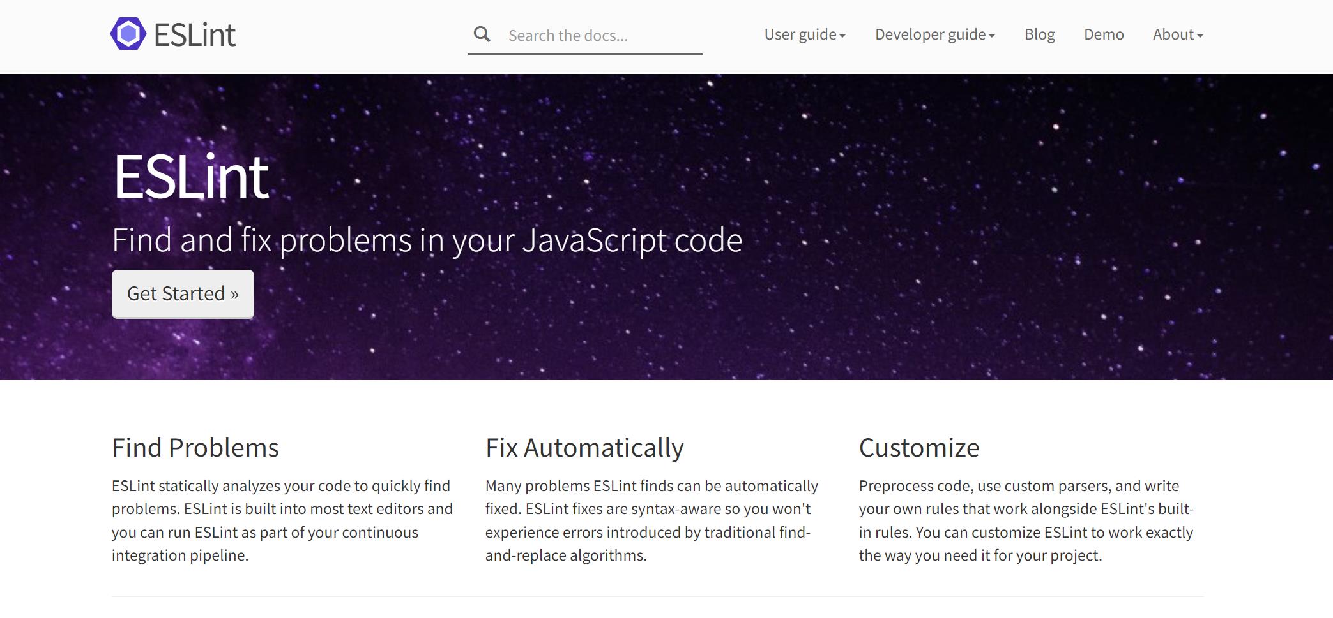
Task: Click the large ESLint hero title
Action: coord(191,177)
